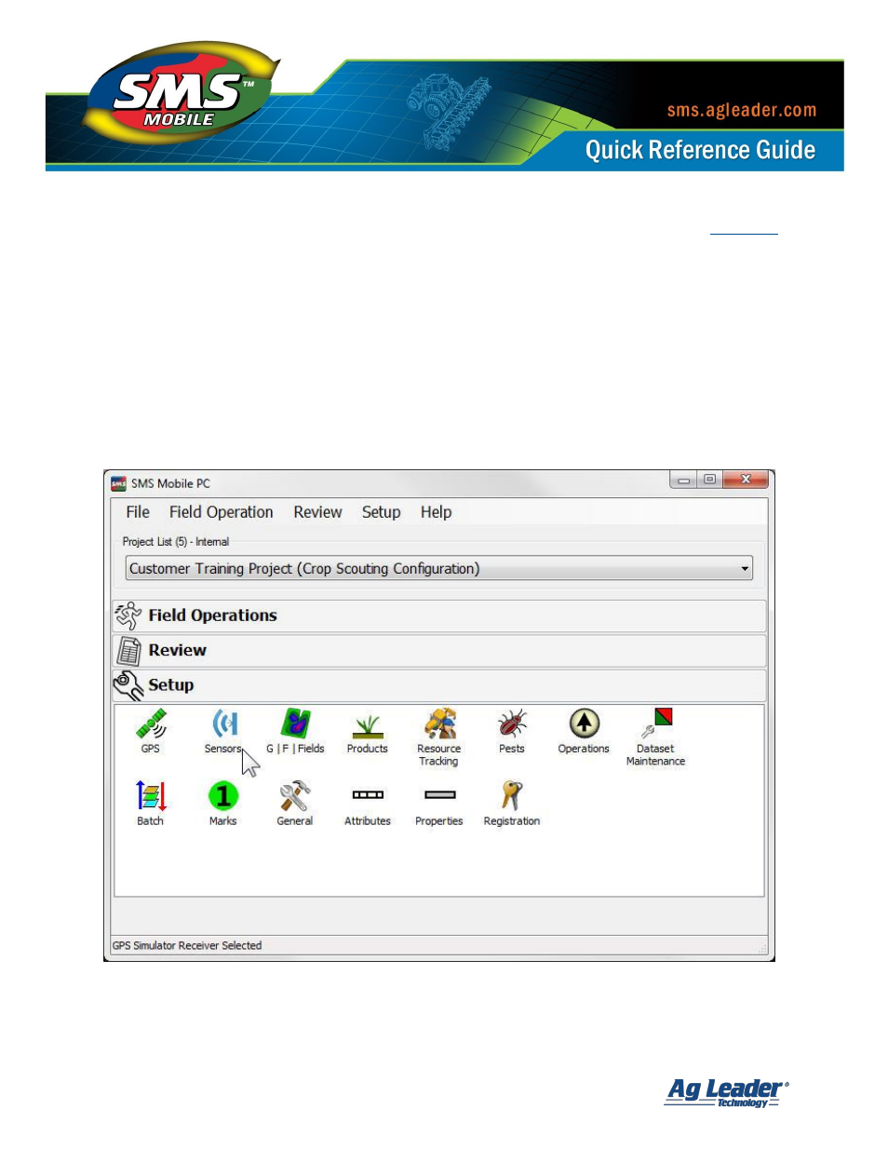Open the Marks setup icon
This screenshot has width=888, height=1150.
point(223,796)
